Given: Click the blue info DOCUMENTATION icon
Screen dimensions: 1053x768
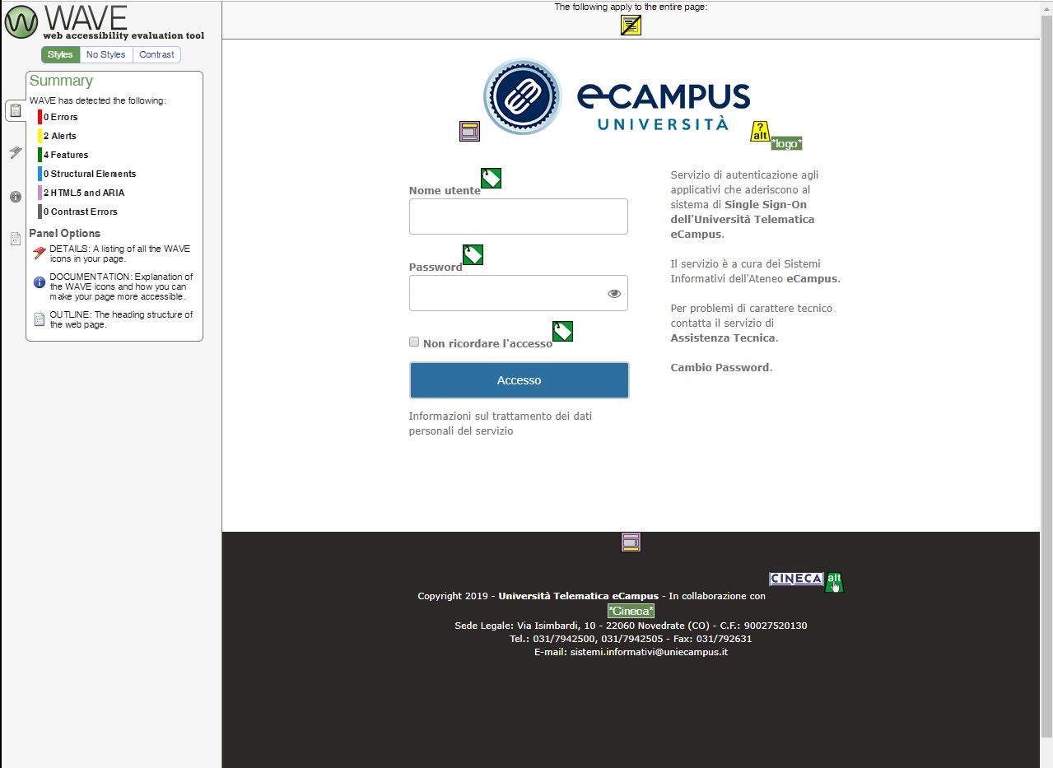Looking at the screenshot, I should [x=39, y=282].
